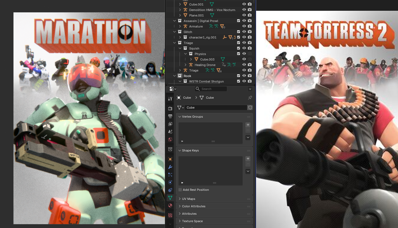Uncheck the character1_rig.001 collection checkbox

click(x=239, y=37)
